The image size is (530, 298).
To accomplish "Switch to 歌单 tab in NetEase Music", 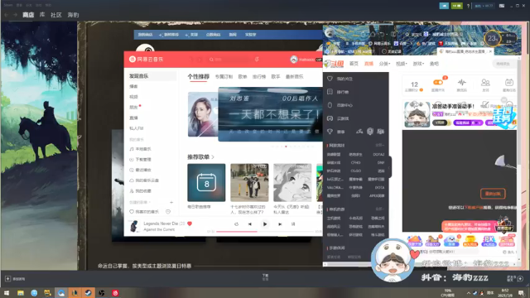I will click(x=243, y=77).
